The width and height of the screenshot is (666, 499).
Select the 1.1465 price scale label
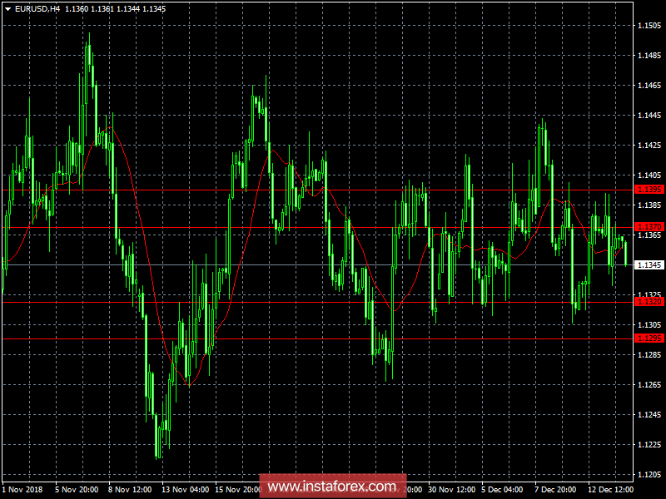649,86
